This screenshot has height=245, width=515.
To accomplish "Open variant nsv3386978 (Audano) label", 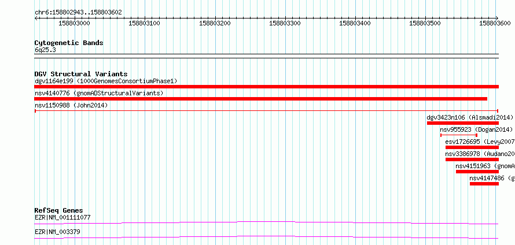I will (x=480, y=154).
